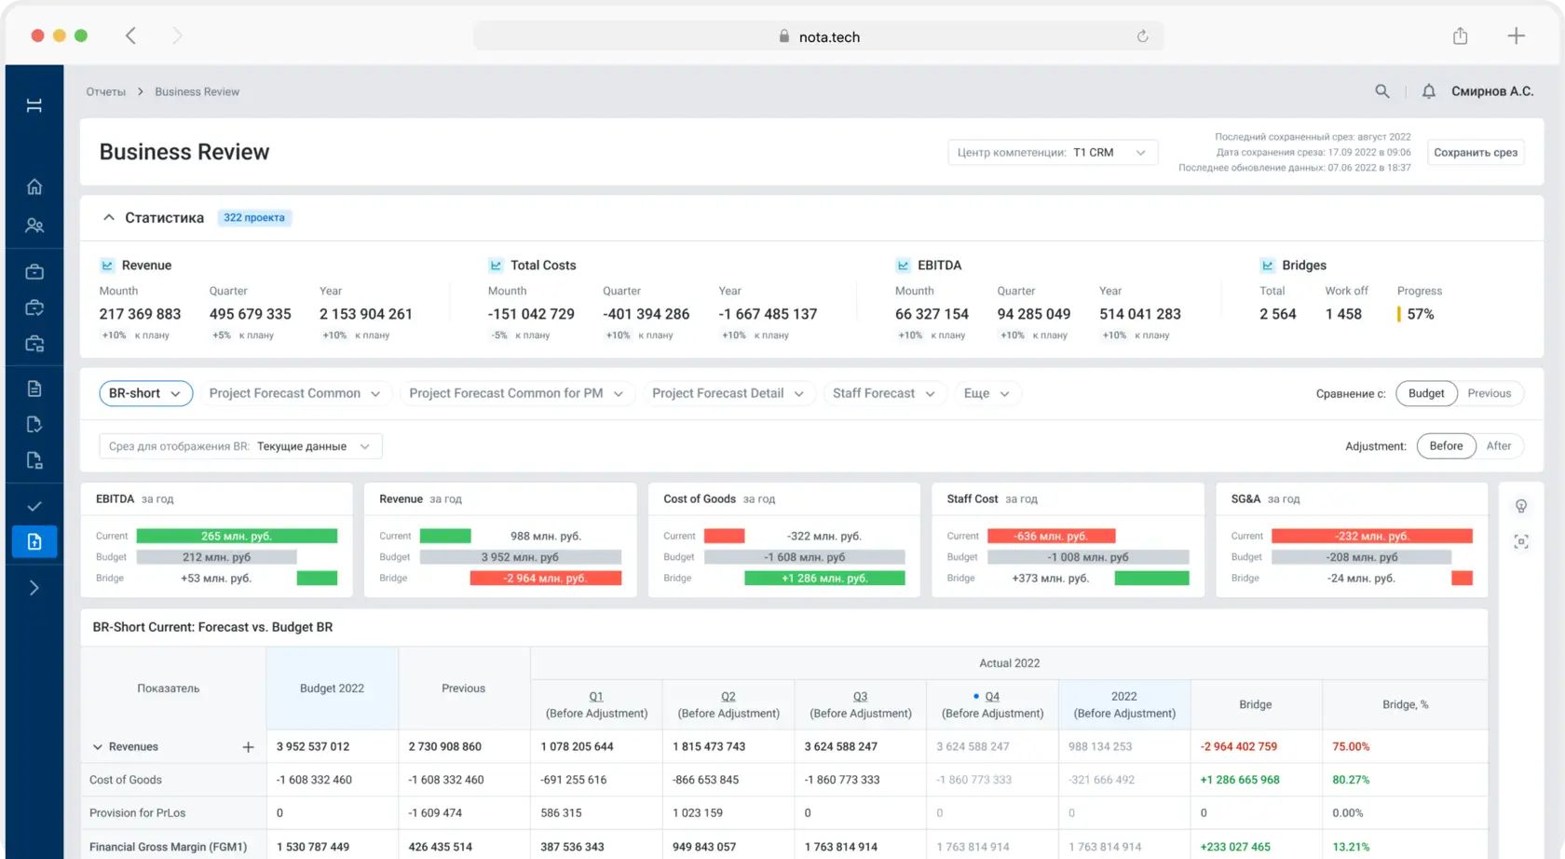Open the home icon in sidebar
1565x859 pixels.
pos(34,186)
